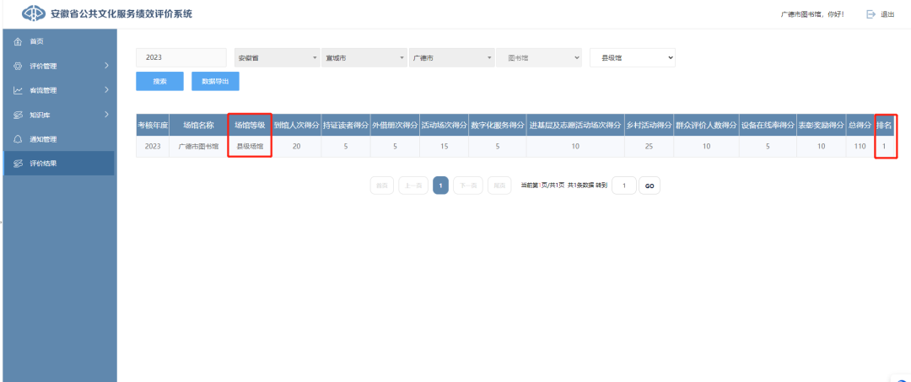Viewport: 911px width, 382px height.
Task: Click the 场馆名称 column header
Action: click(199, 125)
